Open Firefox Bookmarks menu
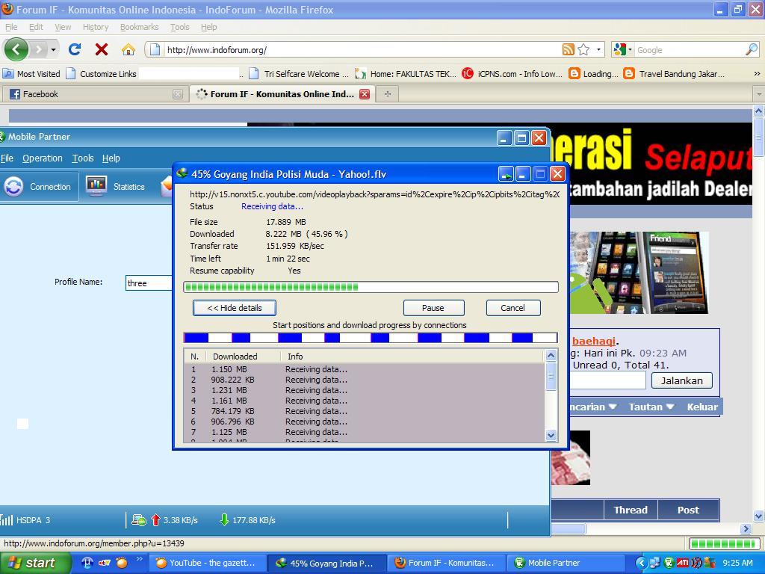The height and width of the screenshot is (574, 765). point(139,27)
